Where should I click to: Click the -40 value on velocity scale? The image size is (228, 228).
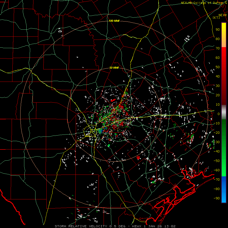(x=217, y=151)
